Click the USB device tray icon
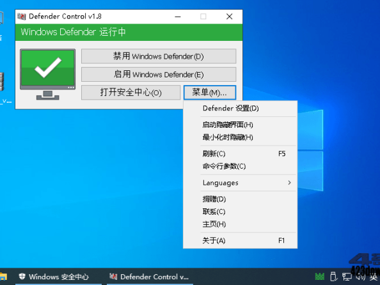Screen dimensions: 380x285 point(333,276)
